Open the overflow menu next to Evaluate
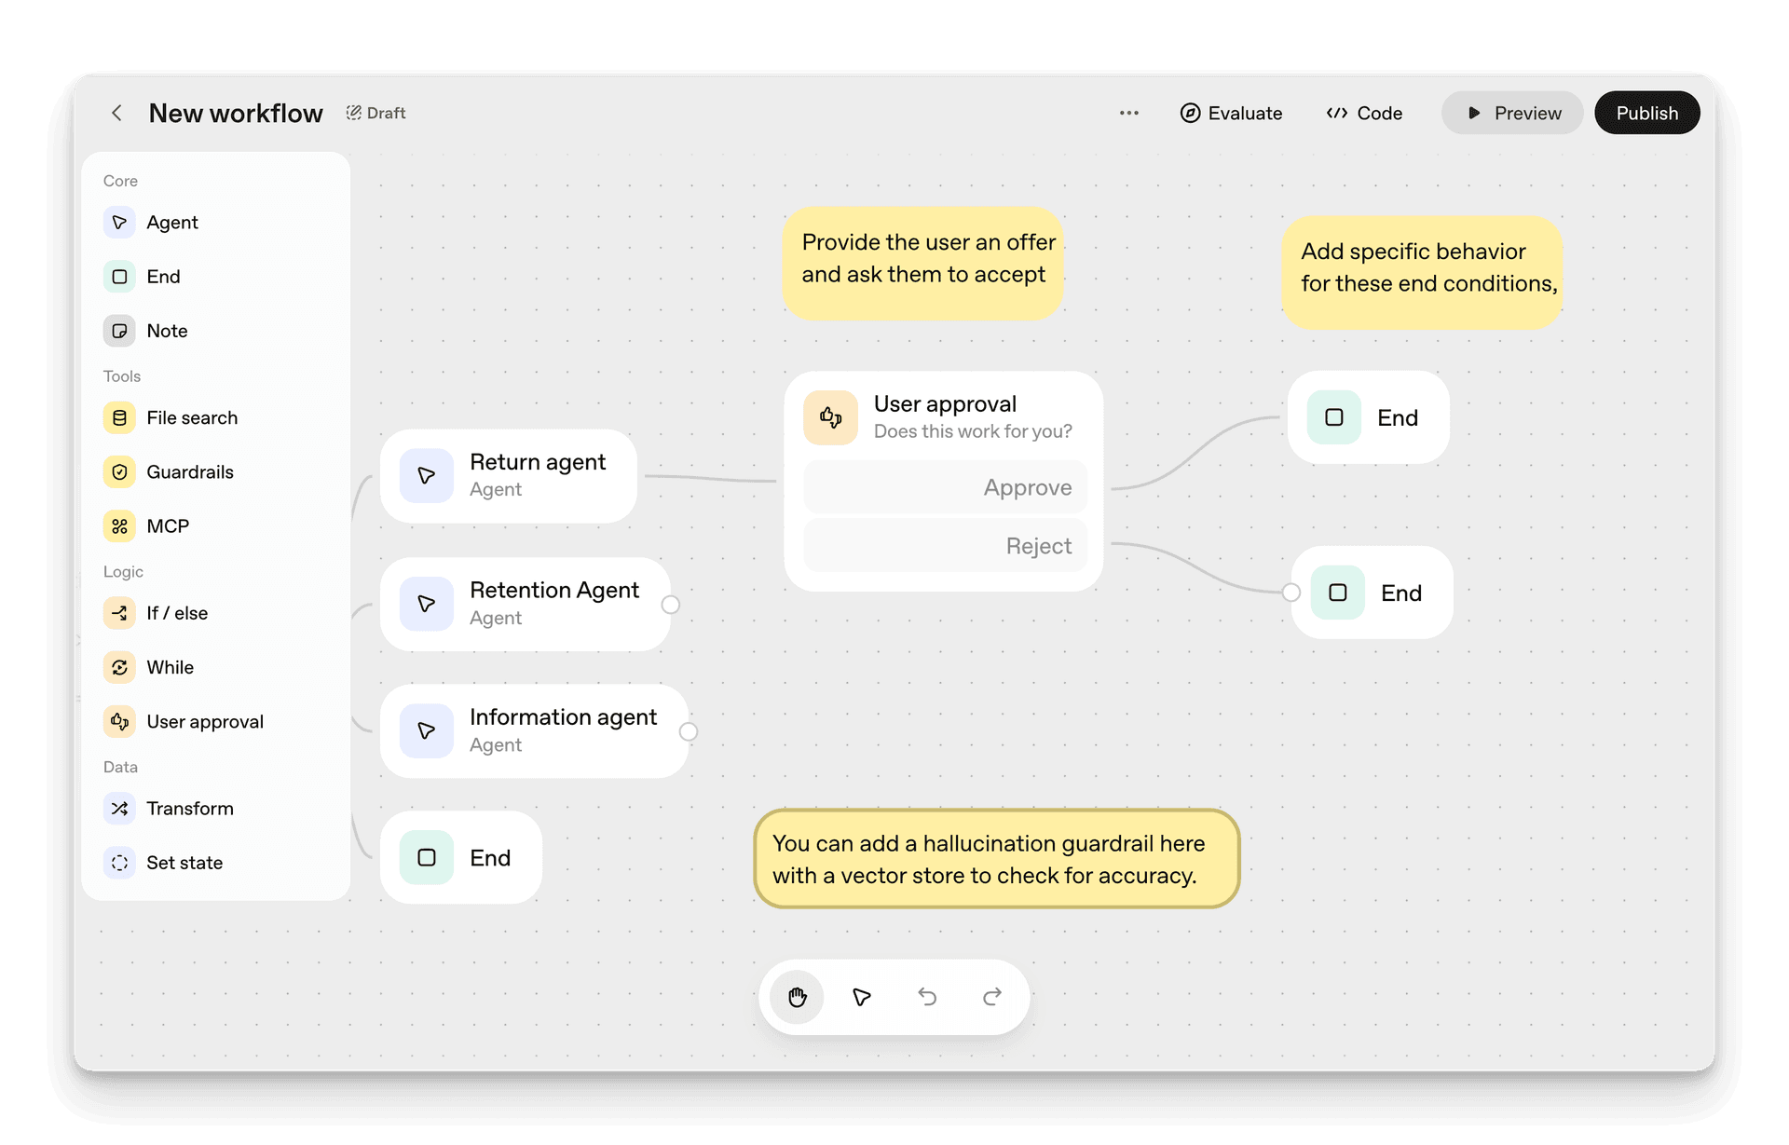Image resolution: width=1789 pixels, height=1145 pixels. tap(1128, 113)
